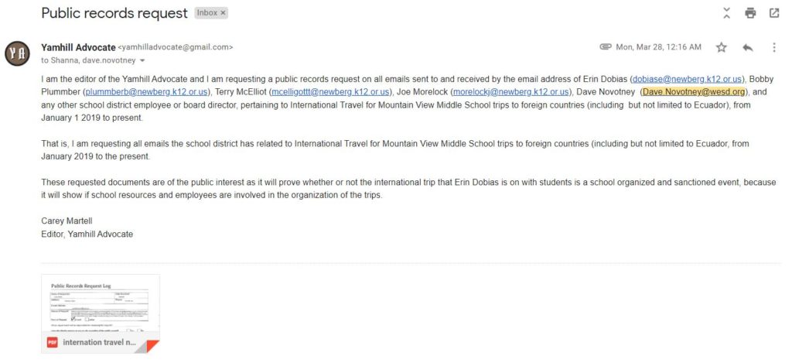Open email in new window icon
792x363 pixels.
point(773,13)
